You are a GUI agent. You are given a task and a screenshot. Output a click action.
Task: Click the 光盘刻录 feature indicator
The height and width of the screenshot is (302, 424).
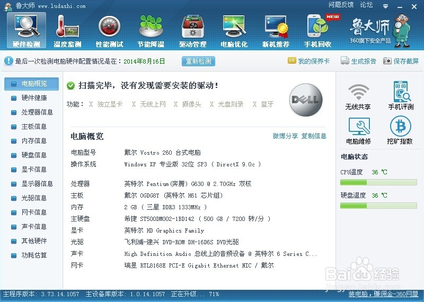pos(227,104)
